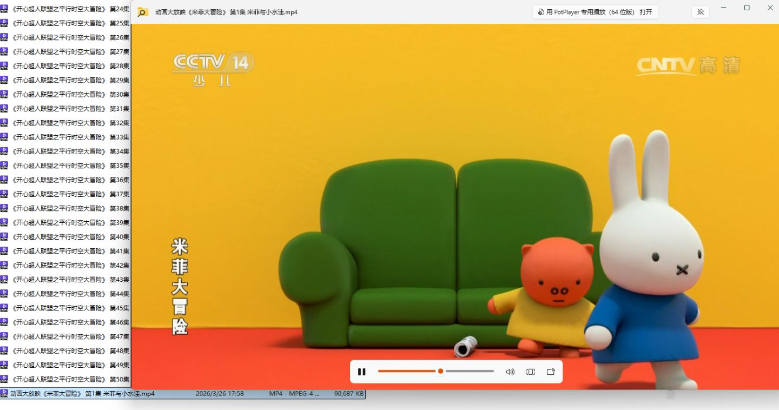Mute the video with the speaker icon
The height and width of the screenshot is (410, 779).
(510, 372)
